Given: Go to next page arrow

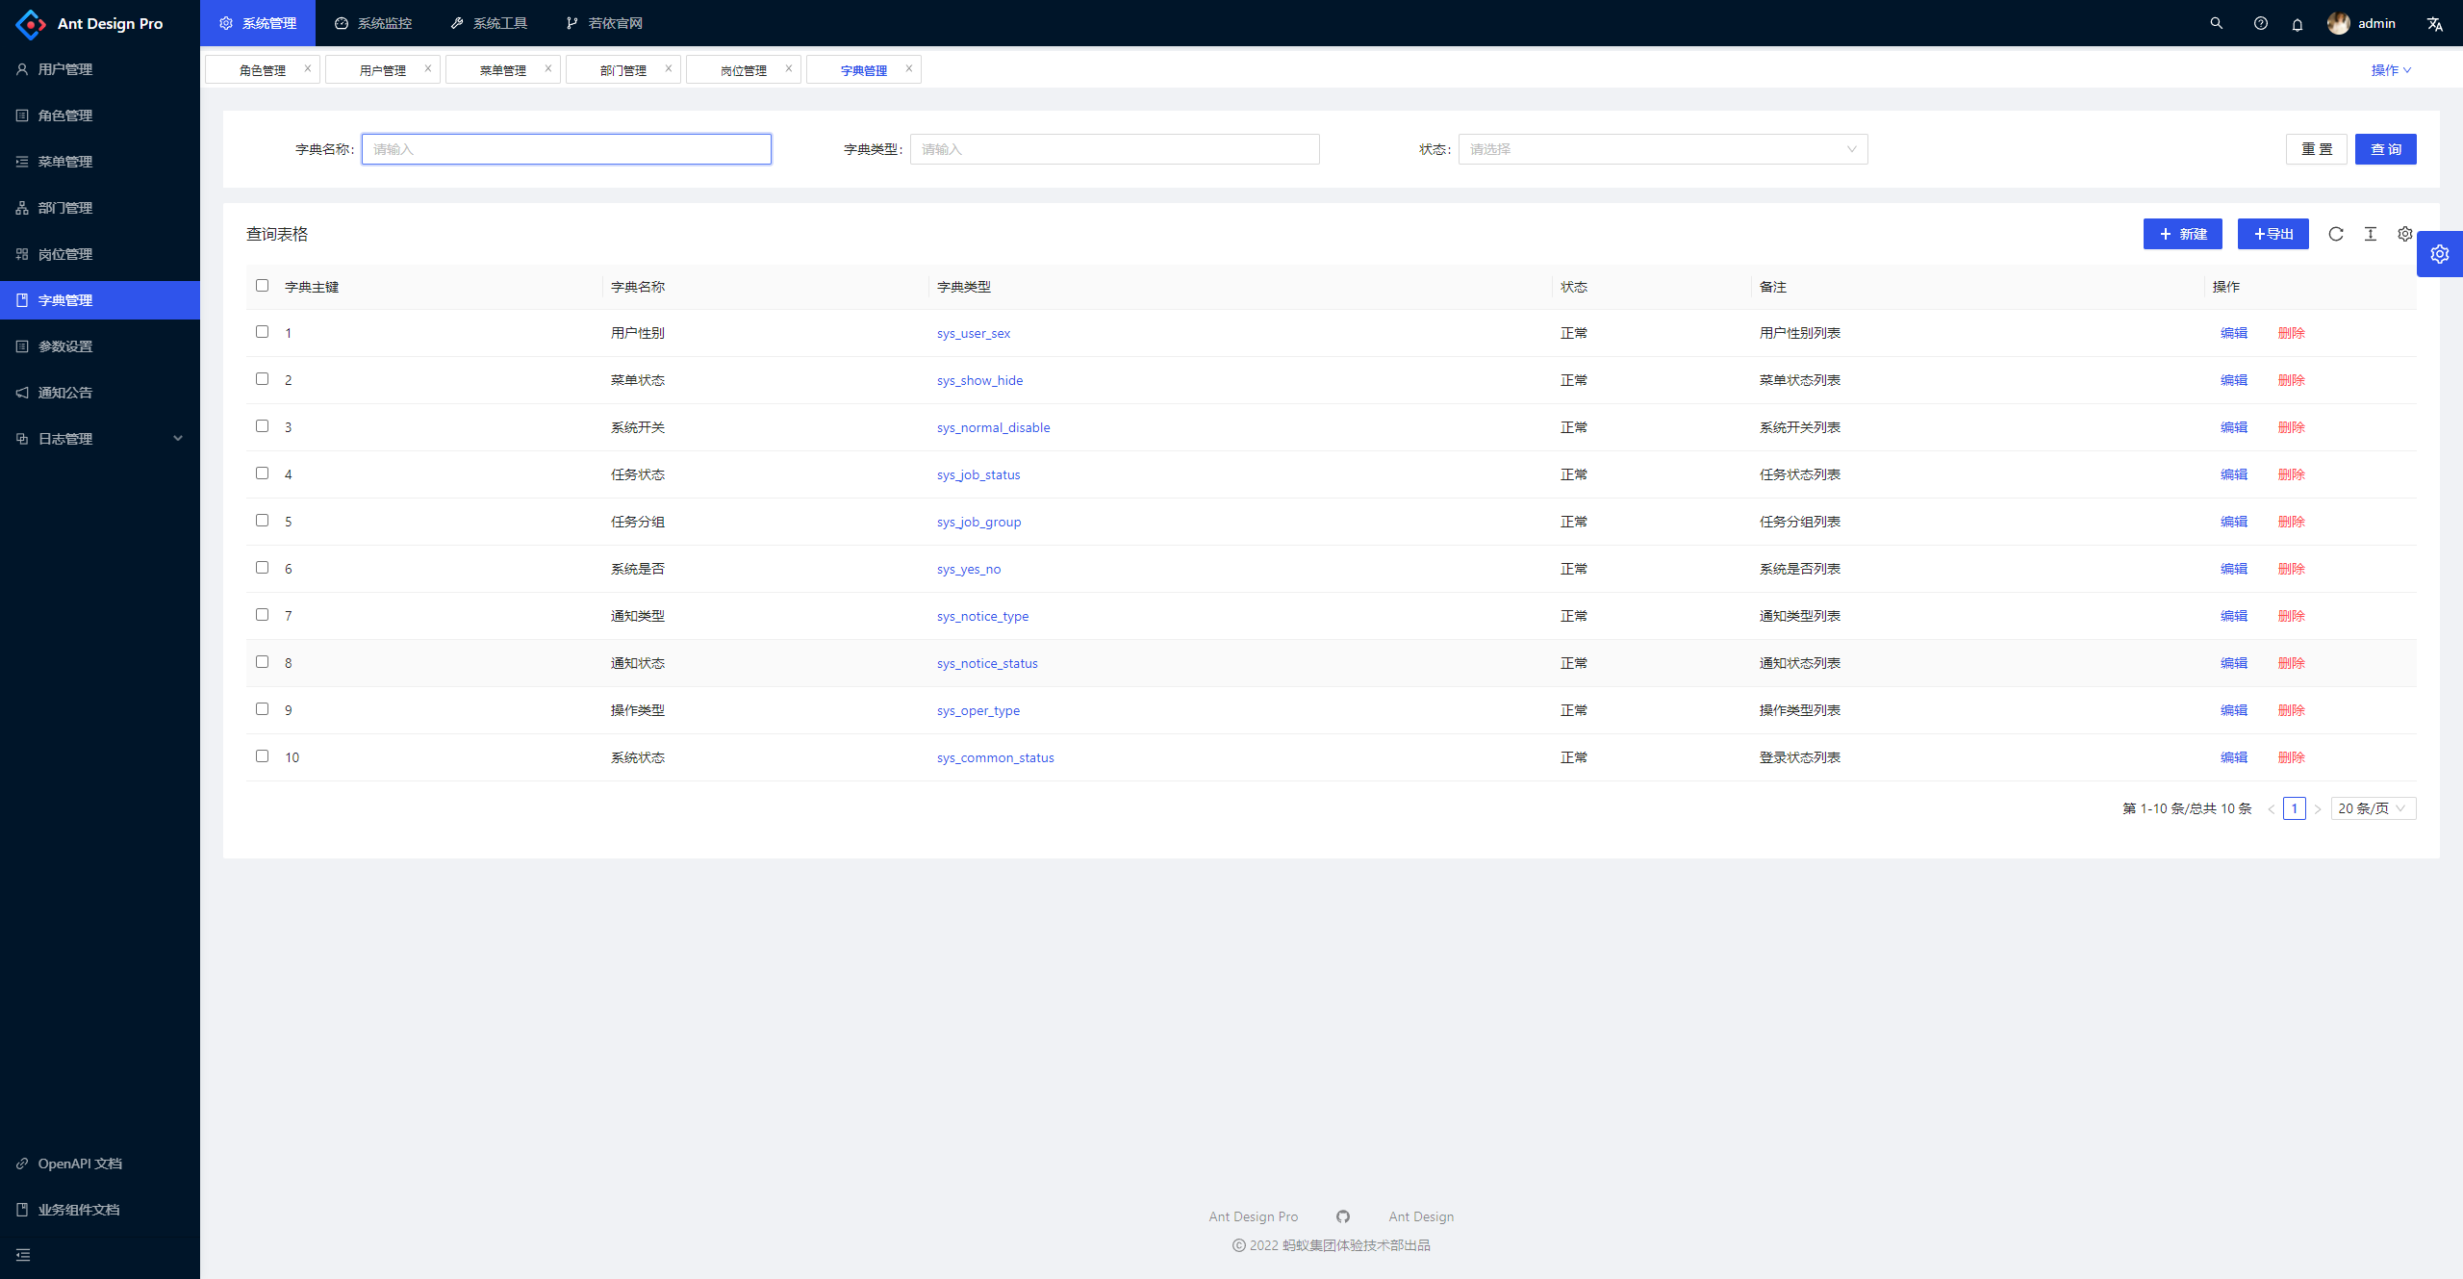Looking at the screenshot, I should [x=2318, y=808].
